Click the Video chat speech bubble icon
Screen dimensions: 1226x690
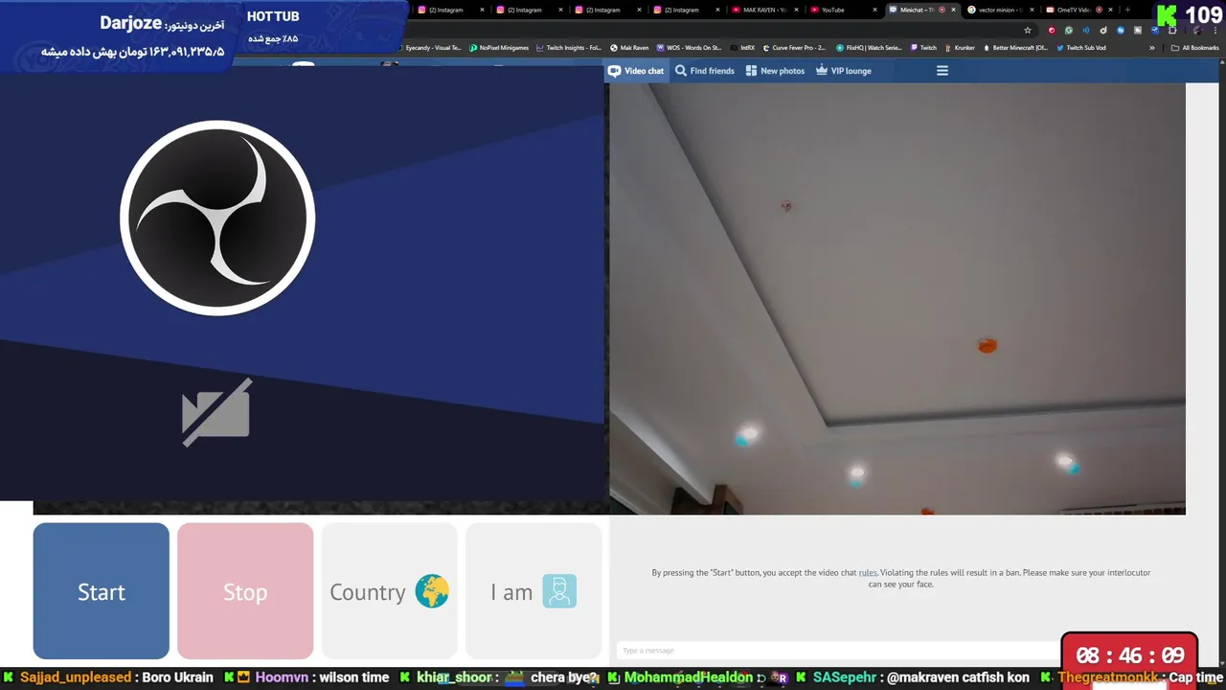coord(615,71)
